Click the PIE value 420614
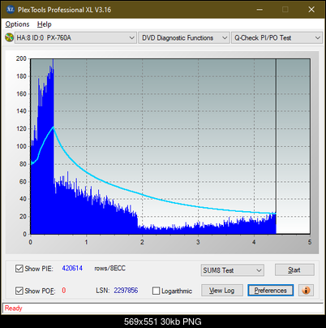Screen dimensions: 326x328 click(x=72, y=268)
